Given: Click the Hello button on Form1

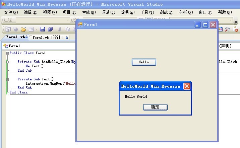Looking at the screenshot, I should (x=144, y=62).
